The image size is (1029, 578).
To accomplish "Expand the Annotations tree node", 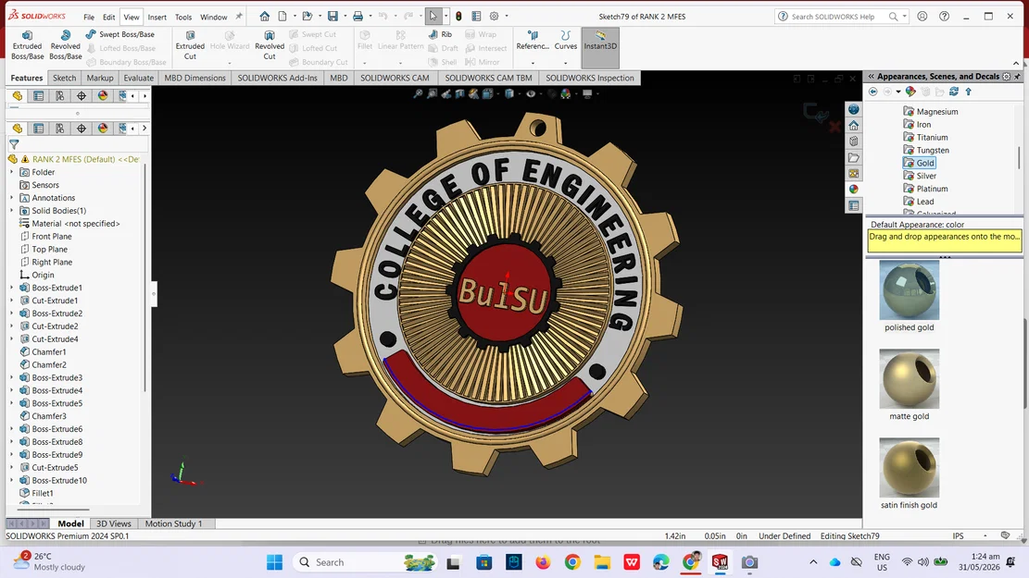I will (11, 198).
